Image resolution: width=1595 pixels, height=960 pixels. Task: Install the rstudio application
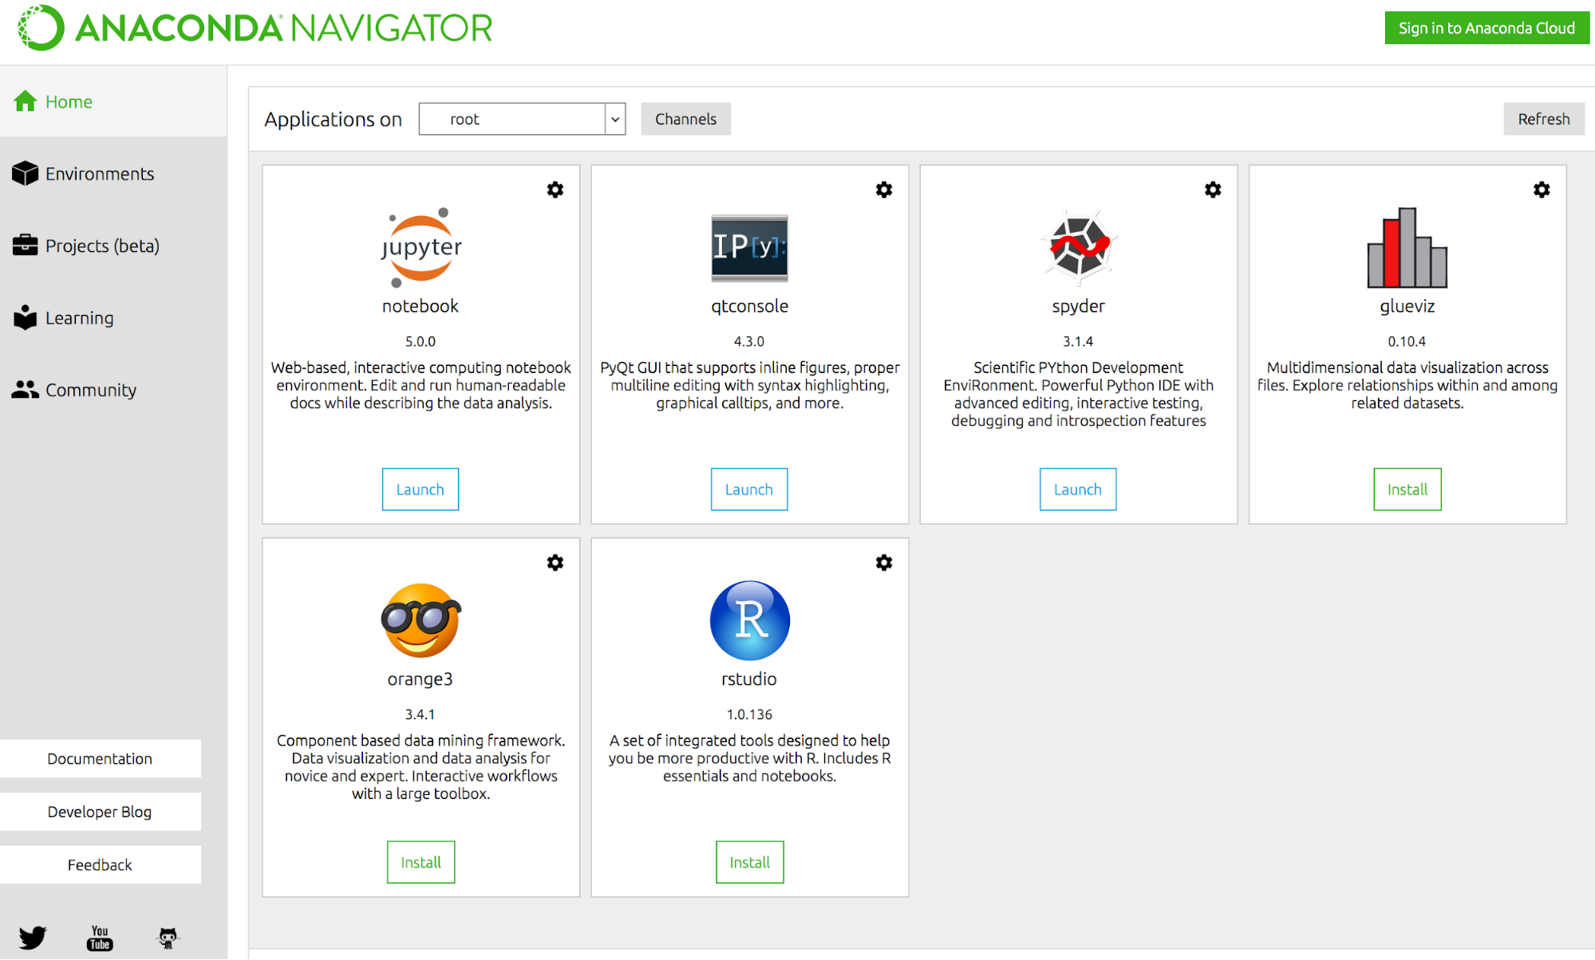pos(749,862)
